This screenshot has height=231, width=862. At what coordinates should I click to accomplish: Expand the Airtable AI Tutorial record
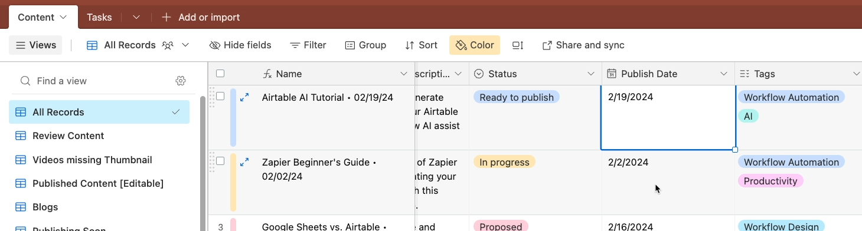pos(244,97)
